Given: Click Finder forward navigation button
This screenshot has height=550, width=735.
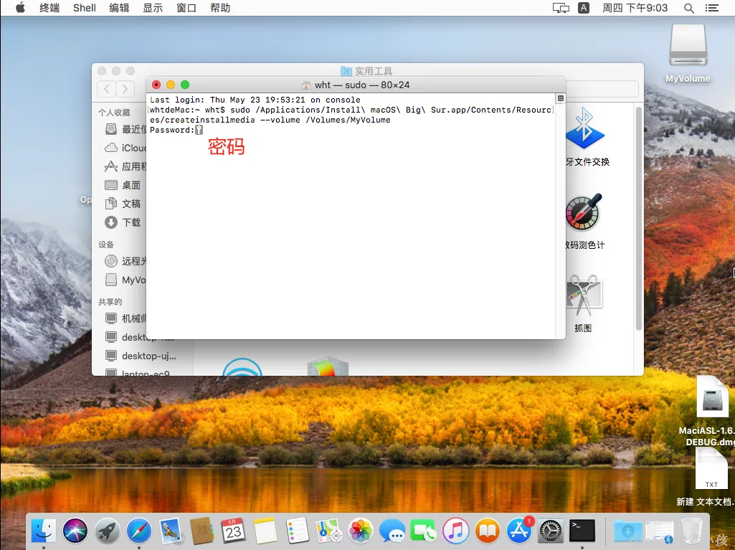Looking at the screenshot, I should [x=125, y=89].
